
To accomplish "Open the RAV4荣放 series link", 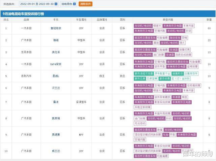I will click(56, 64).
